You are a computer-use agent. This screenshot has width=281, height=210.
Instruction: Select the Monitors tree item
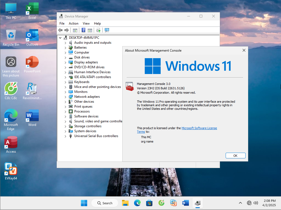(81, 91)
